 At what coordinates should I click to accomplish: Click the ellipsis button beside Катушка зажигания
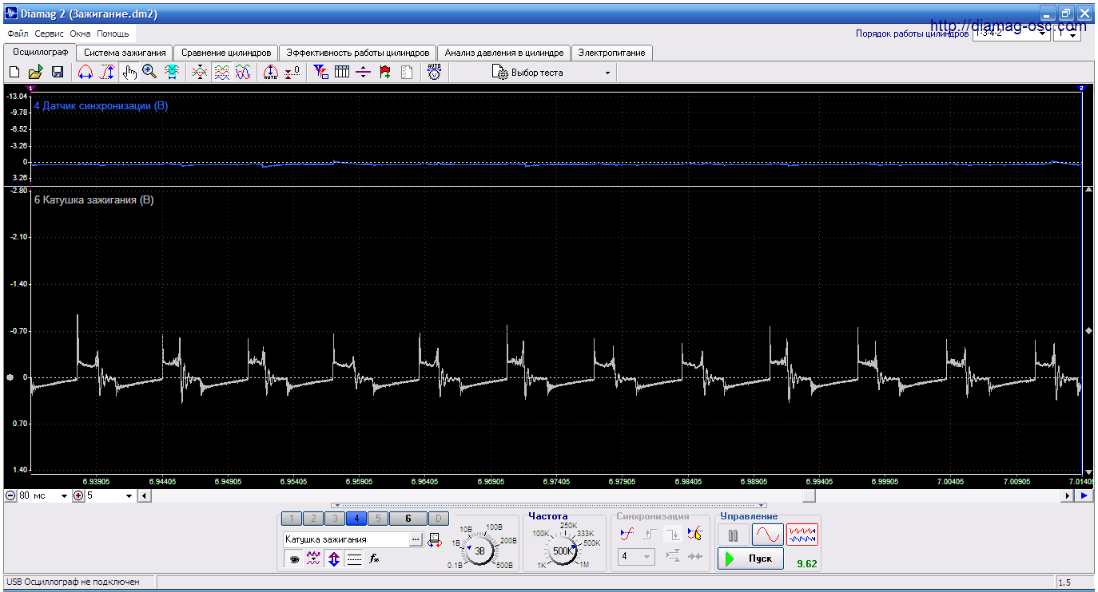416,540
